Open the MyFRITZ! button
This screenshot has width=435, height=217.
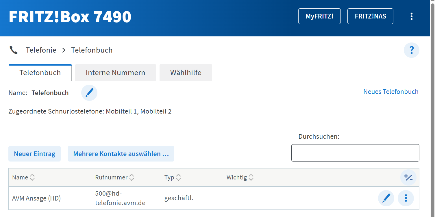pos(319,16)
